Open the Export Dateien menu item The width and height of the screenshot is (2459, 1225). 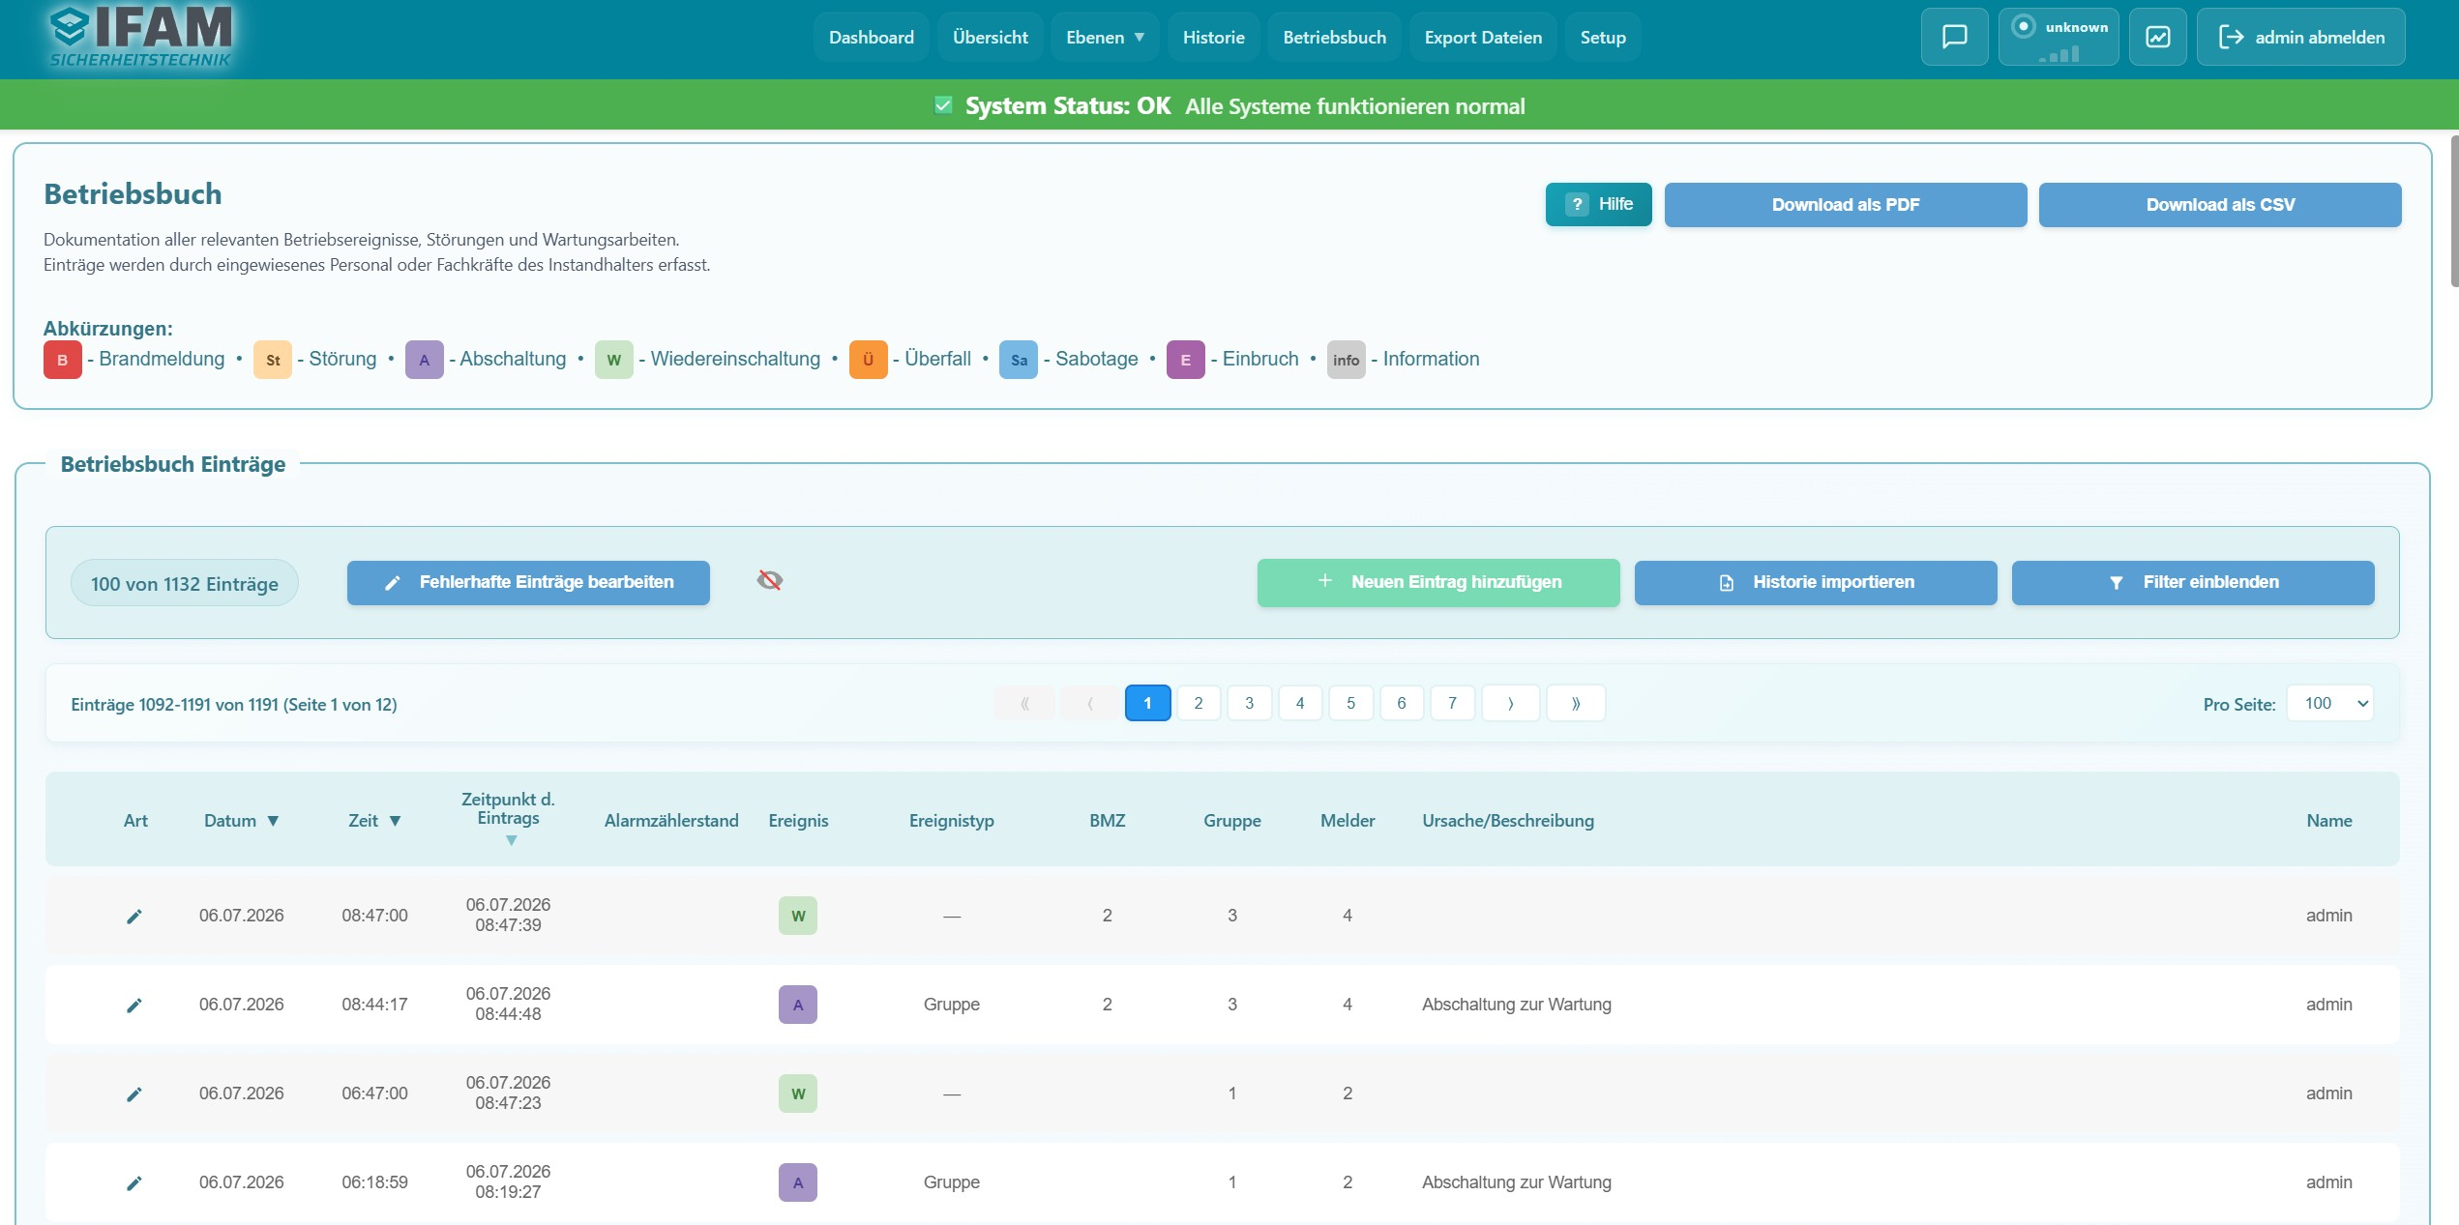1483,37
